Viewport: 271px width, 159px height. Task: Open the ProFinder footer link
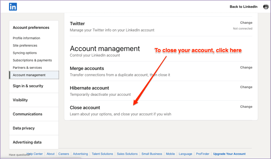coord(202,154)
